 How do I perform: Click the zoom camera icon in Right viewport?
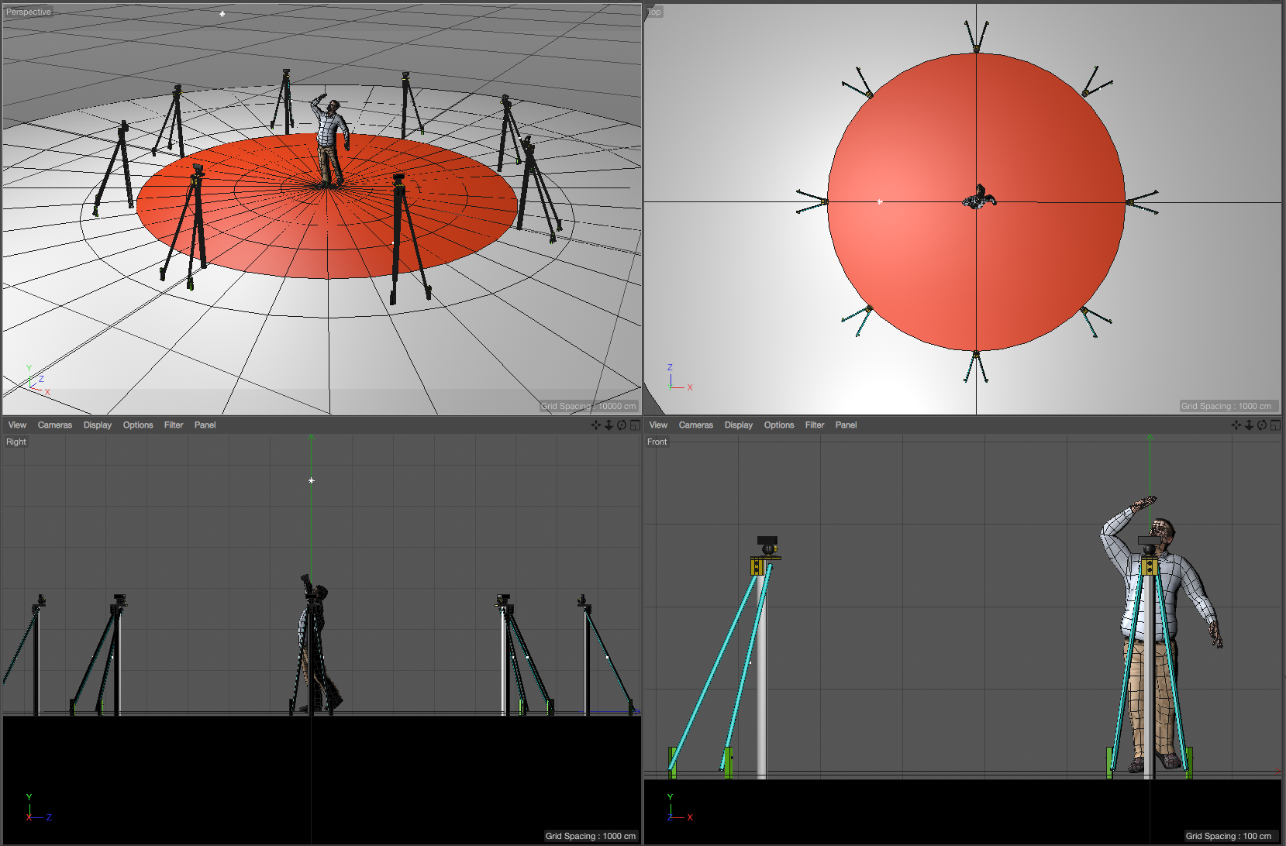pos(609,425)
